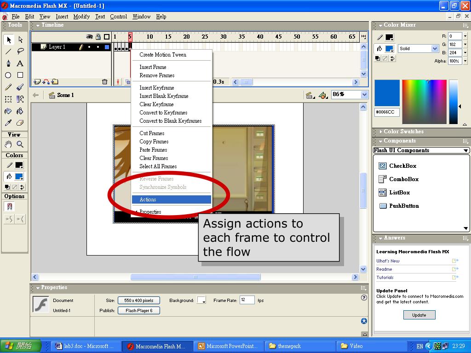The width and height of the screenshot is (471, 353).
Task: Open the Readme link
Action: [x=384, y=269]
